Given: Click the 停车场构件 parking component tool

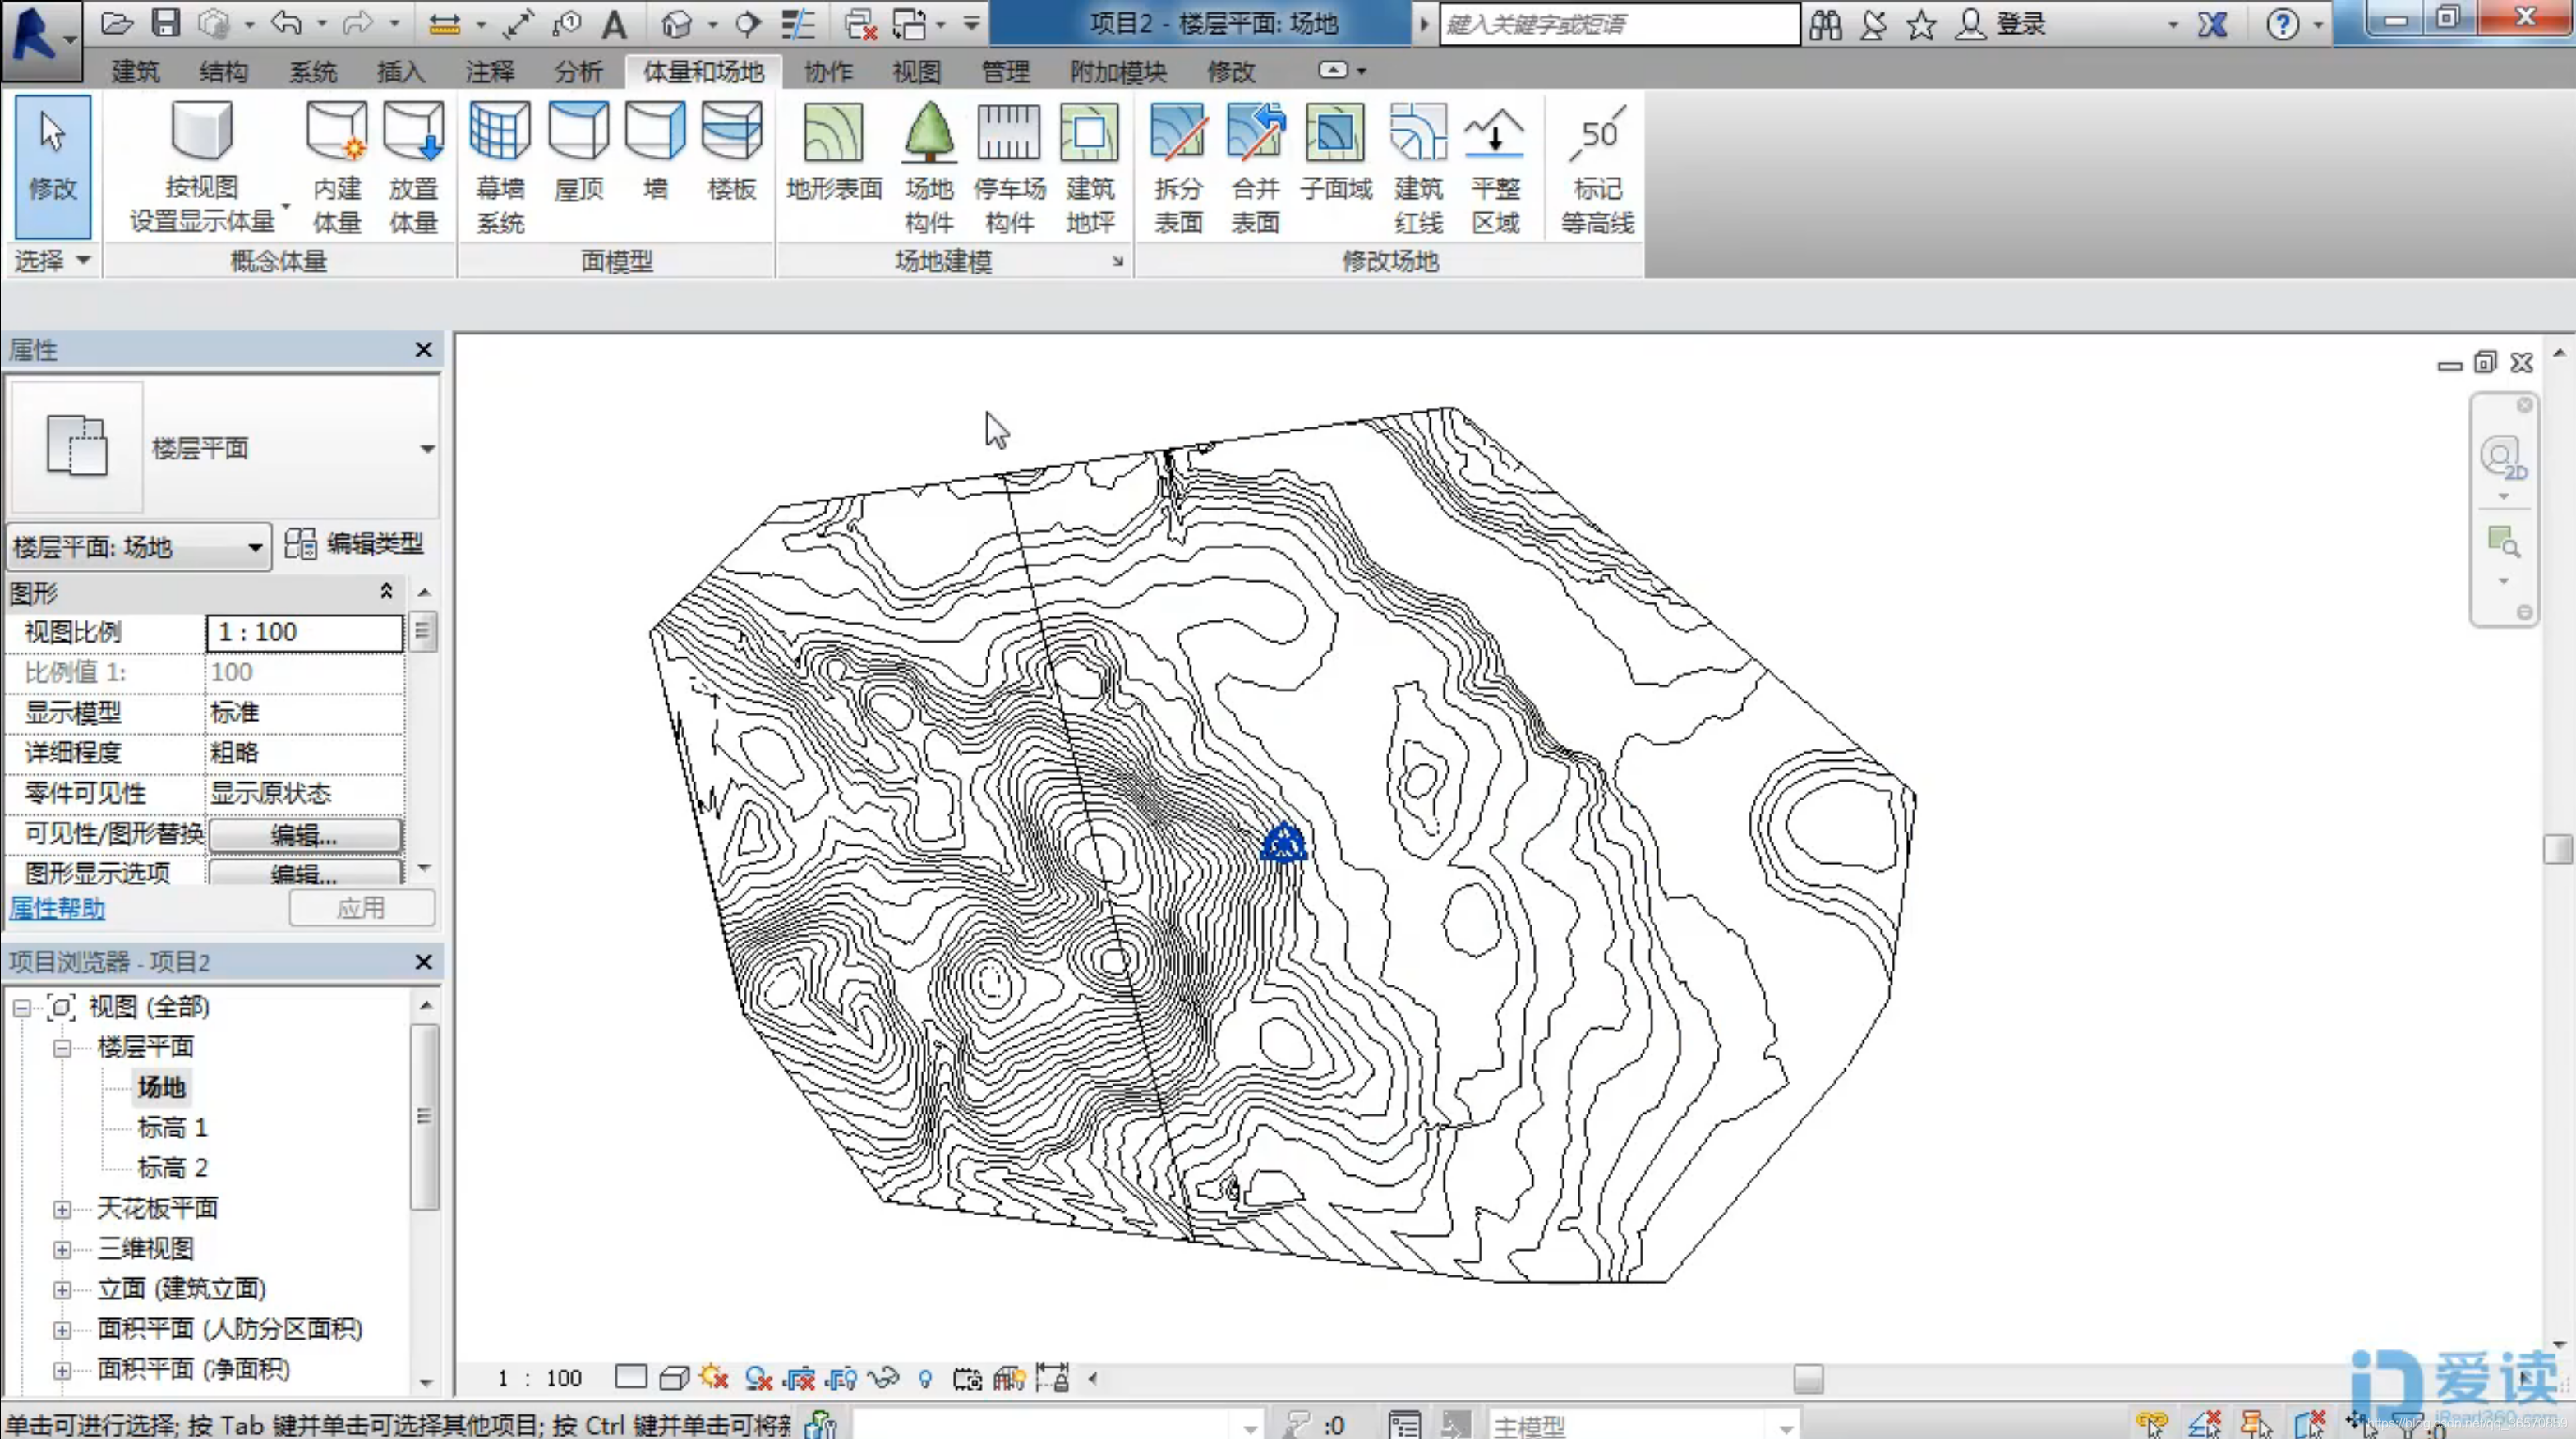Looking at the screenshot, I should 1009,167.
